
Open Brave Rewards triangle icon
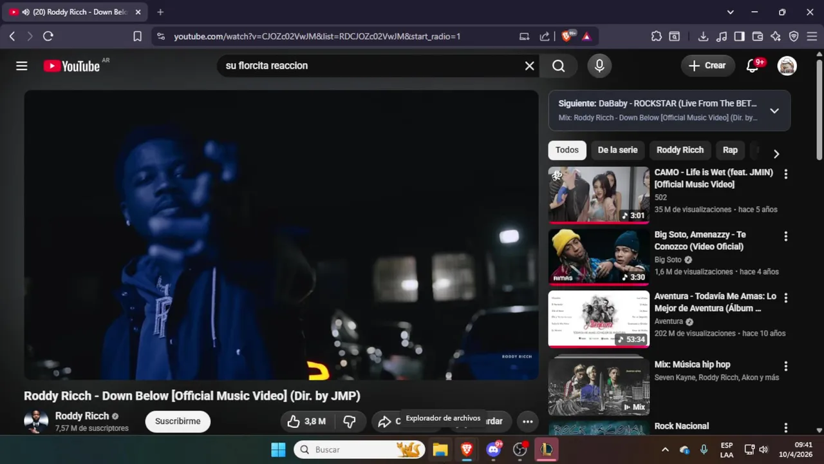[586, 37]
